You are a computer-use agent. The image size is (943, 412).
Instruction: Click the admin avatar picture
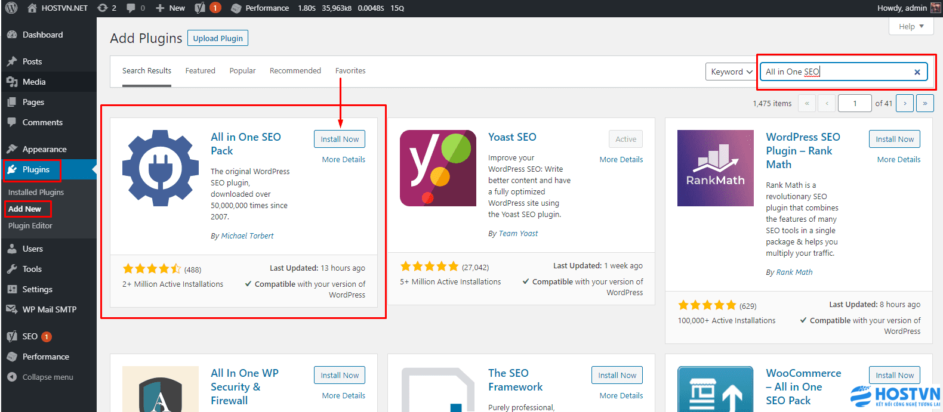[x=936, y=8]
